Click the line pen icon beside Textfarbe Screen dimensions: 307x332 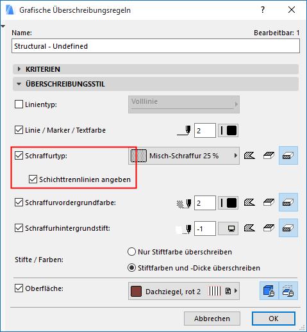tap(184, 130)
